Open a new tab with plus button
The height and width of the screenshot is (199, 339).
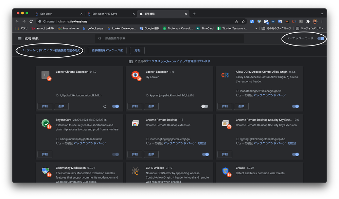pyautogui.click(x=194, y=14)
